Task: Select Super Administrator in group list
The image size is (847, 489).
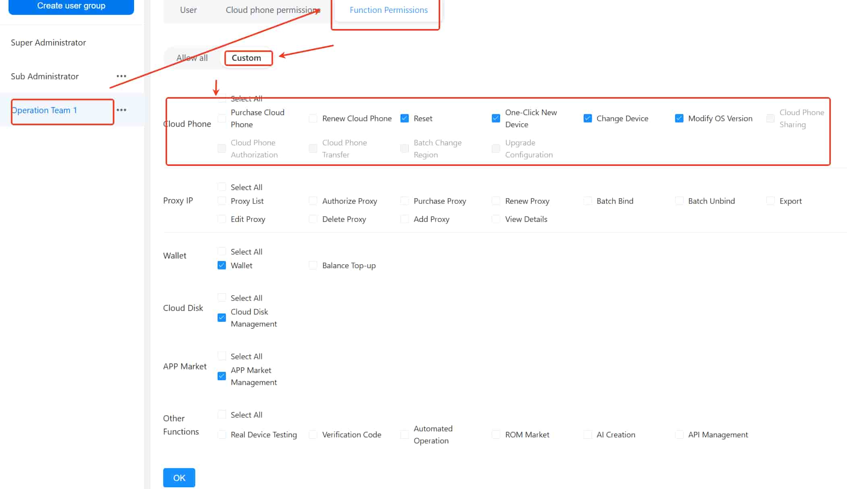Action: click(48, 43)
